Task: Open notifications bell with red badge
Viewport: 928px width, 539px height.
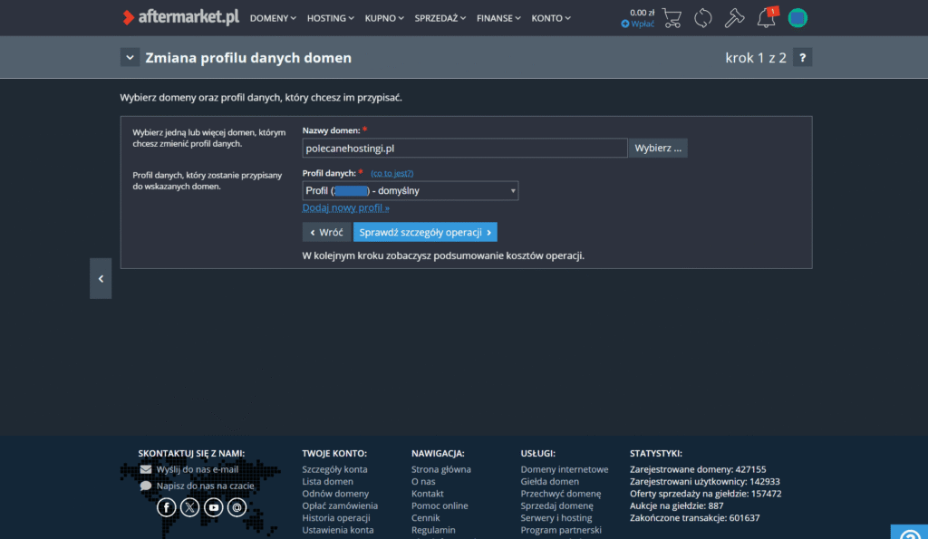Action: click(767, 17)
